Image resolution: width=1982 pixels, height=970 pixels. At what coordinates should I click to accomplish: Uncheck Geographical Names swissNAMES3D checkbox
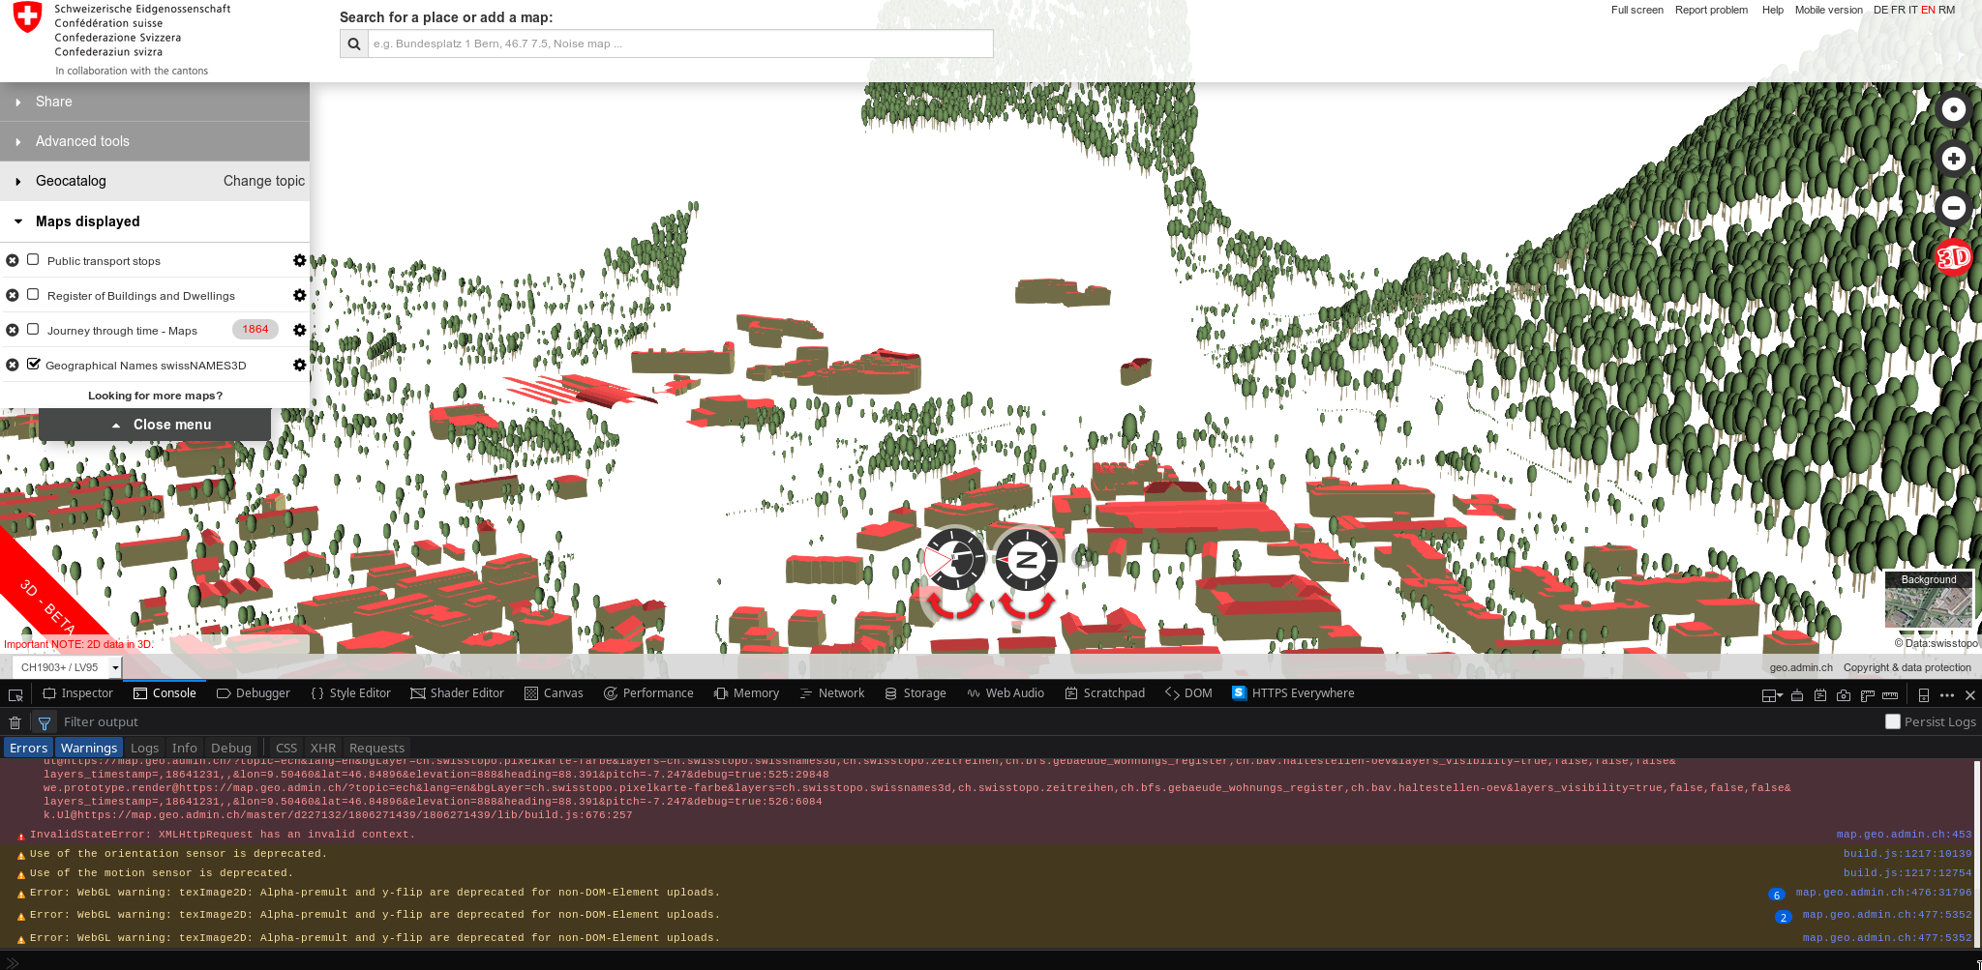pyautogui.click(x=33, y=364)
